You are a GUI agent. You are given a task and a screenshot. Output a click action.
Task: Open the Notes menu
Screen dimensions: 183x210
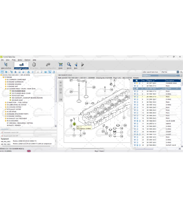pyautogui.click(x=20, y=60)
